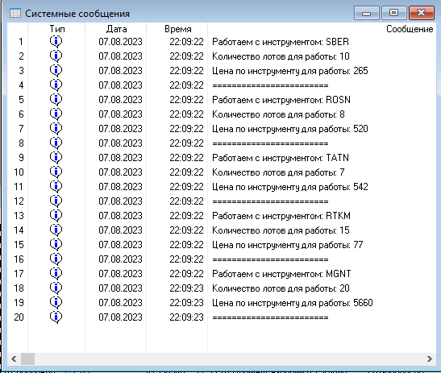
Task: Select message 'Работаем с инструментом: MGNT'
Action: click(281, 274)
